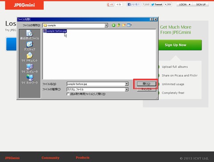This screenshot has width=214, height=162.
Task: Click the Tweet button
Action: (157, 4)
